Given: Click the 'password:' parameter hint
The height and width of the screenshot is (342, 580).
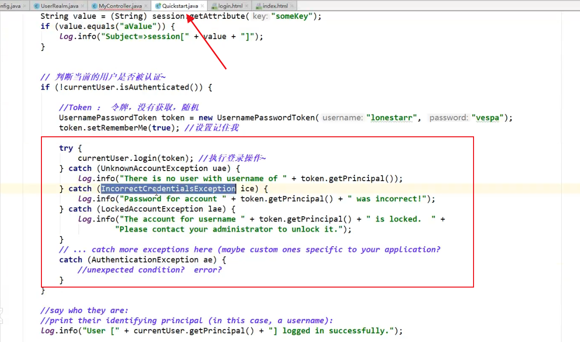Looking at the screenshot, I should 449,118.
